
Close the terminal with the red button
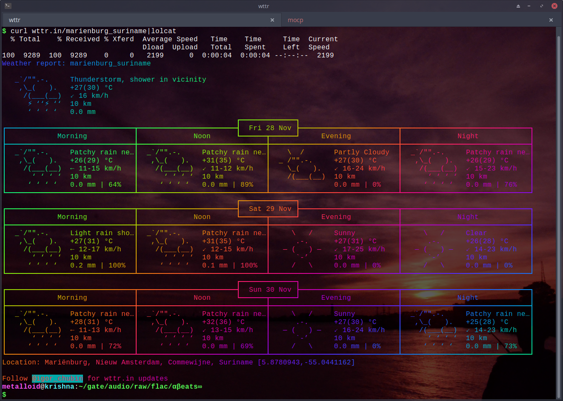click(x=554, y=6)
